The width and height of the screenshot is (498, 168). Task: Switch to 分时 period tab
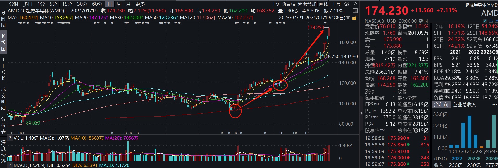[x=14, y=4]
